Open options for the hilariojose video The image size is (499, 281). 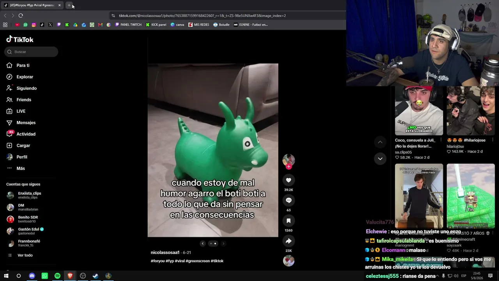click(492, 140)
